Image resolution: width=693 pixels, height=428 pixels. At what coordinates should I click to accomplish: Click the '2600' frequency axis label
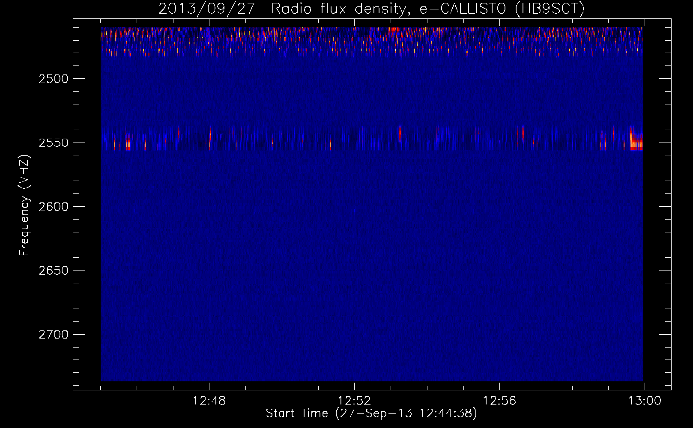tap(54, 207)
